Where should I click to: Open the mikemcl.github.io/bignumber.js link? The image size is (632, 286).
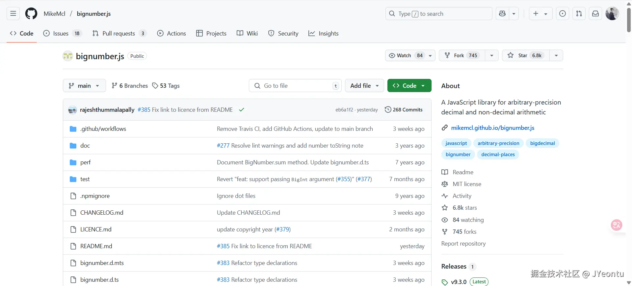(492, 128)
